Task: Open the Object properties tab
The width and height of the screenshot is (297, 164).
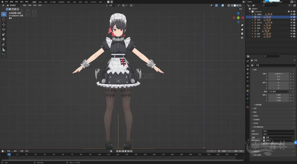Action: click(x=248, y=91)
